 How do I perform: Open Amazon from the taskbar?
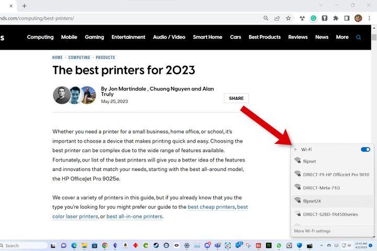(x=125, y=245)
